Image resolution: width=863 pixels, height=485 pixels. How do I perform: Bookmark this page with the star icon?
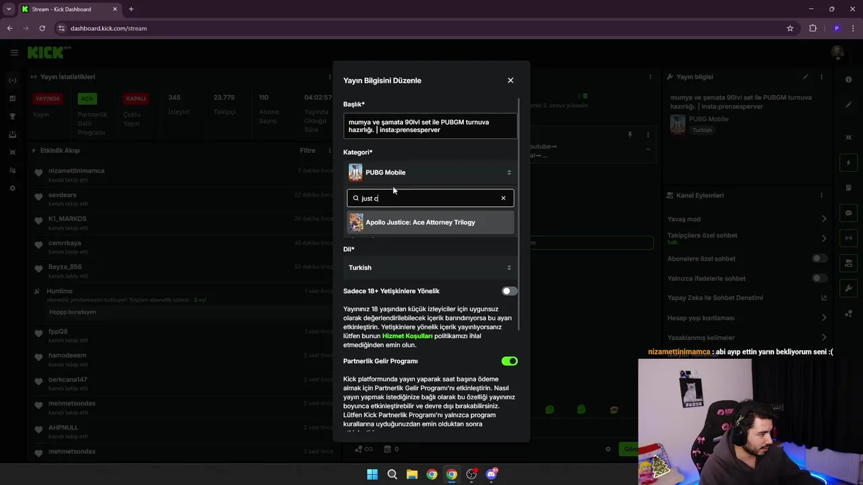[790, 28]
